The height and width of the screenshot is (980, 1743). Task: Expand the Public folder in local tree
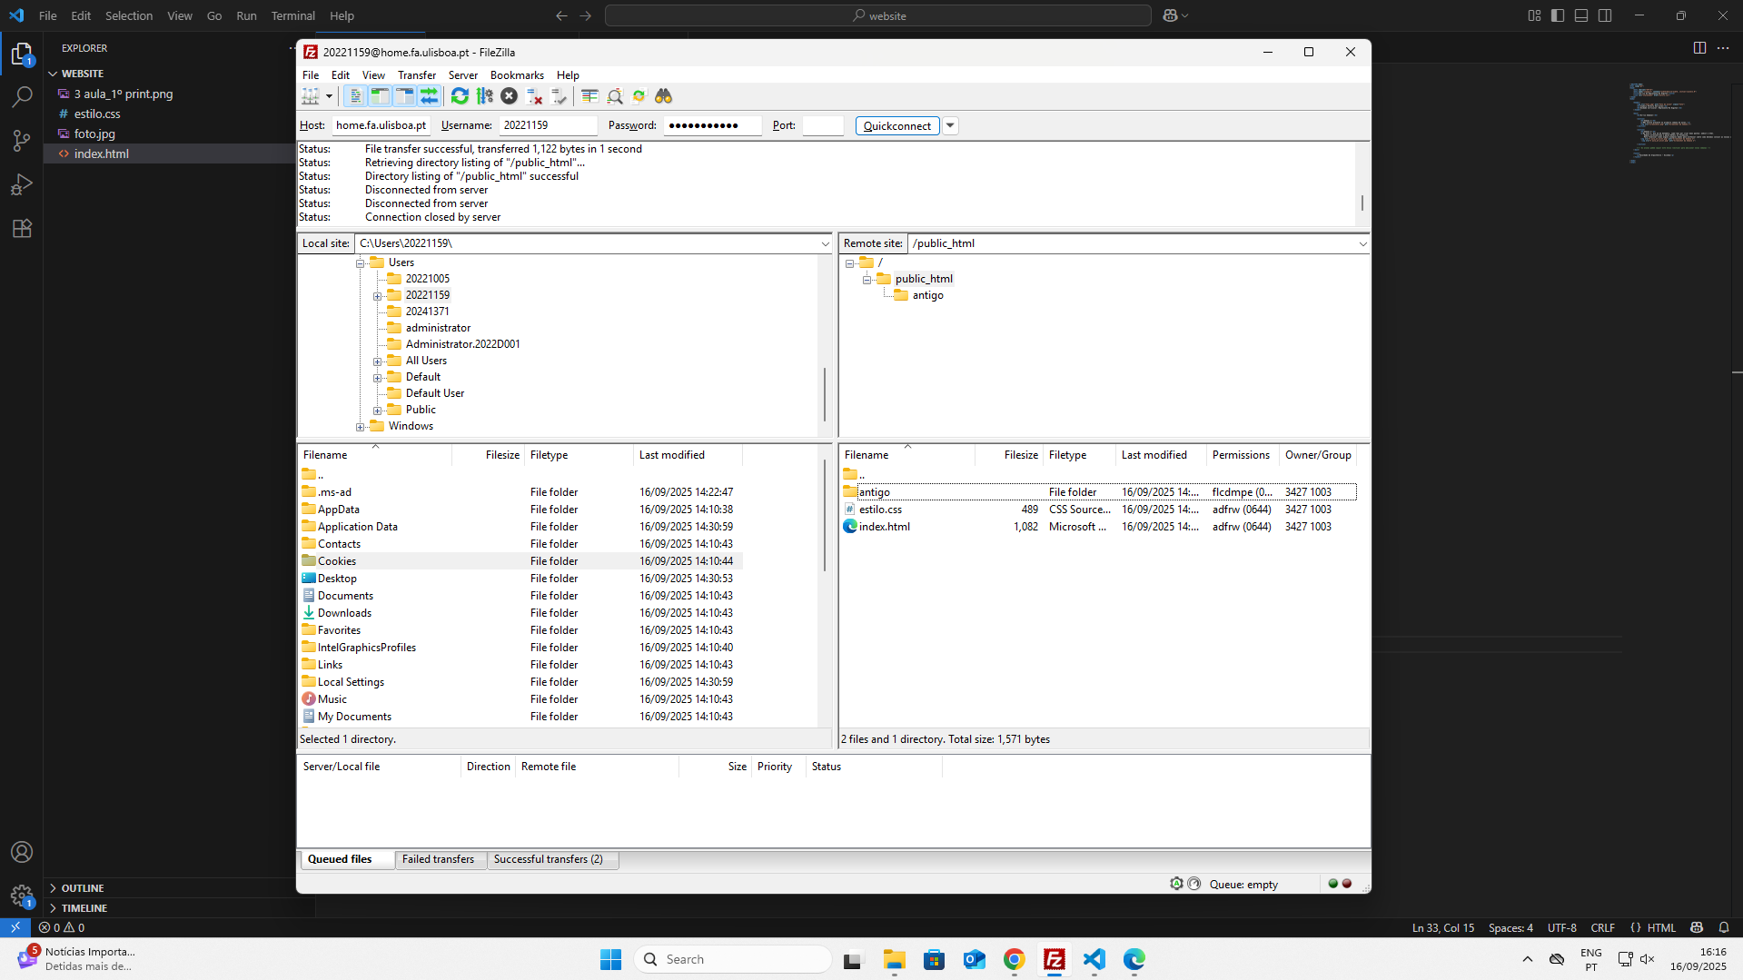378,410
